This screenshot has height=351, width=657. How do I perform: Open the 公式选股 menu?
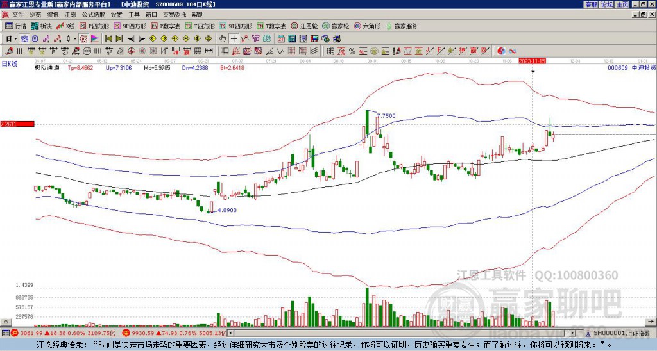click(x=93, y=15)
